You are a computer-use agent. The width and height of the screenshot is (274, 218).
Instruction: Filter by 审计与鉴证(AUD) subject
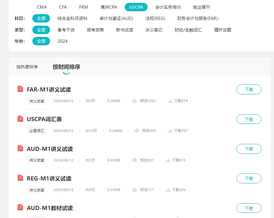[x=116, y=18]
